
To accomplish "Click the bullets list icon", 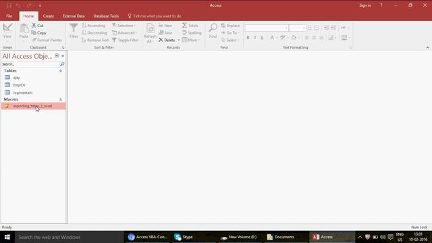I will click(x=309, y=28).
